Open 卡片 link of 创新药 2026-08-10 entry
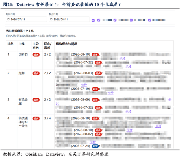180x158 pixels. tap(122, 58)
